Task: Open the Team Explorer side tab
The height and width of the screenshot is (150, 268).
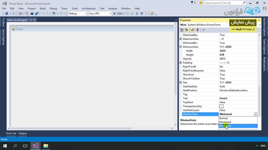Action: (x=265, y=47)
